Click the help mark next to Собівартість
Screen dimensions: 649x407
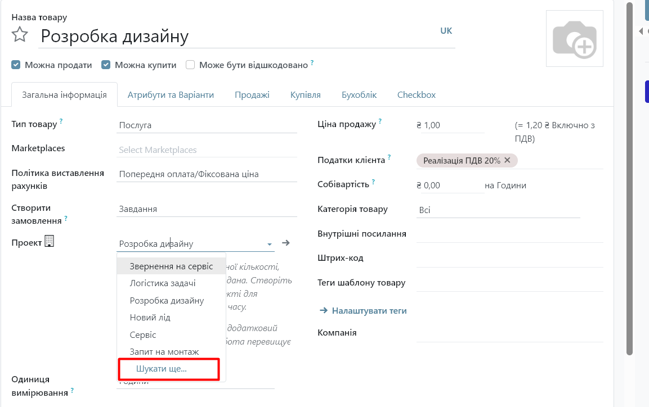tap(373, 182)
